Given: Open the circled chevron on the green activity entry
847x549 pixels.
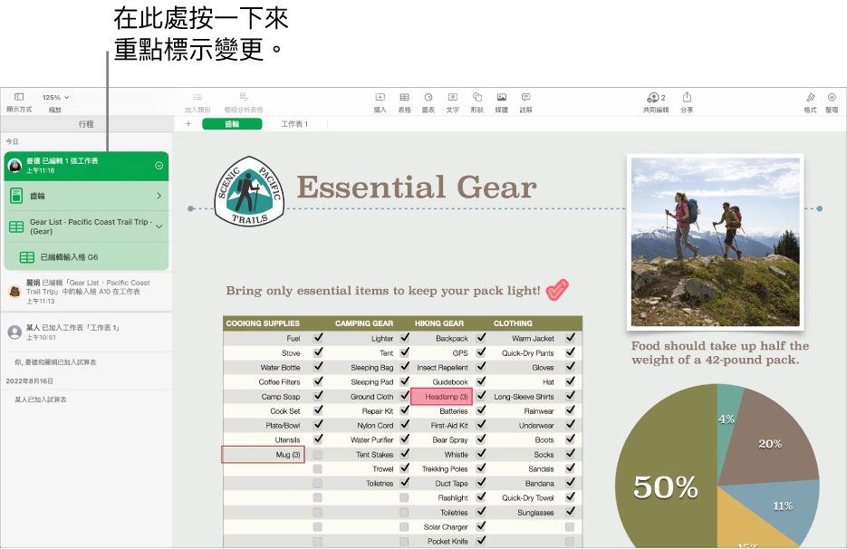Looking at the screenshot, I should (x=159, y=166).
